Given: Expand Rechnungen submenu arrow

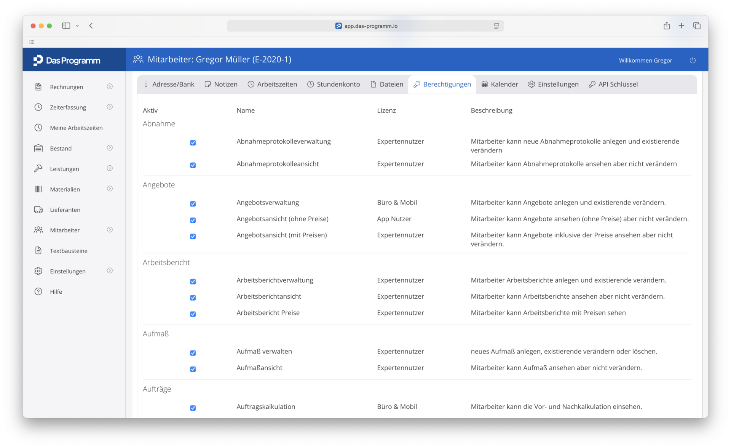Looking at the screenshot, I should pos(110,86).
